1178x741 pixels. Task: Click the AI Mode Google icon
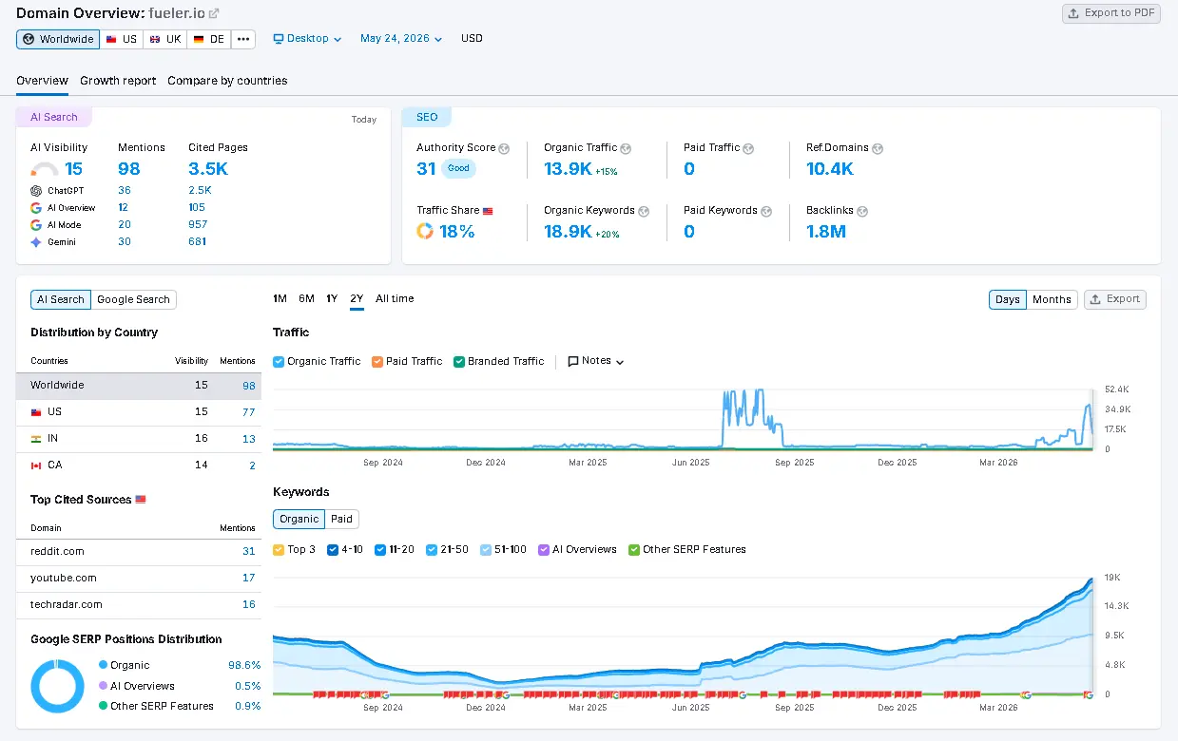[36, 225]
